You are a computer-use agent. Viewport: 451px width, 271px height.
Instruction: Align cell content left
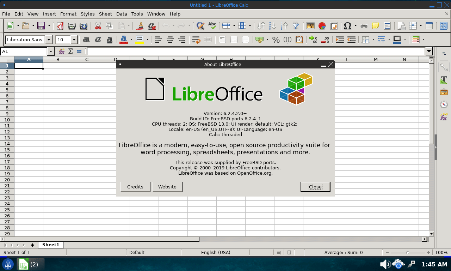pos(158,40)
